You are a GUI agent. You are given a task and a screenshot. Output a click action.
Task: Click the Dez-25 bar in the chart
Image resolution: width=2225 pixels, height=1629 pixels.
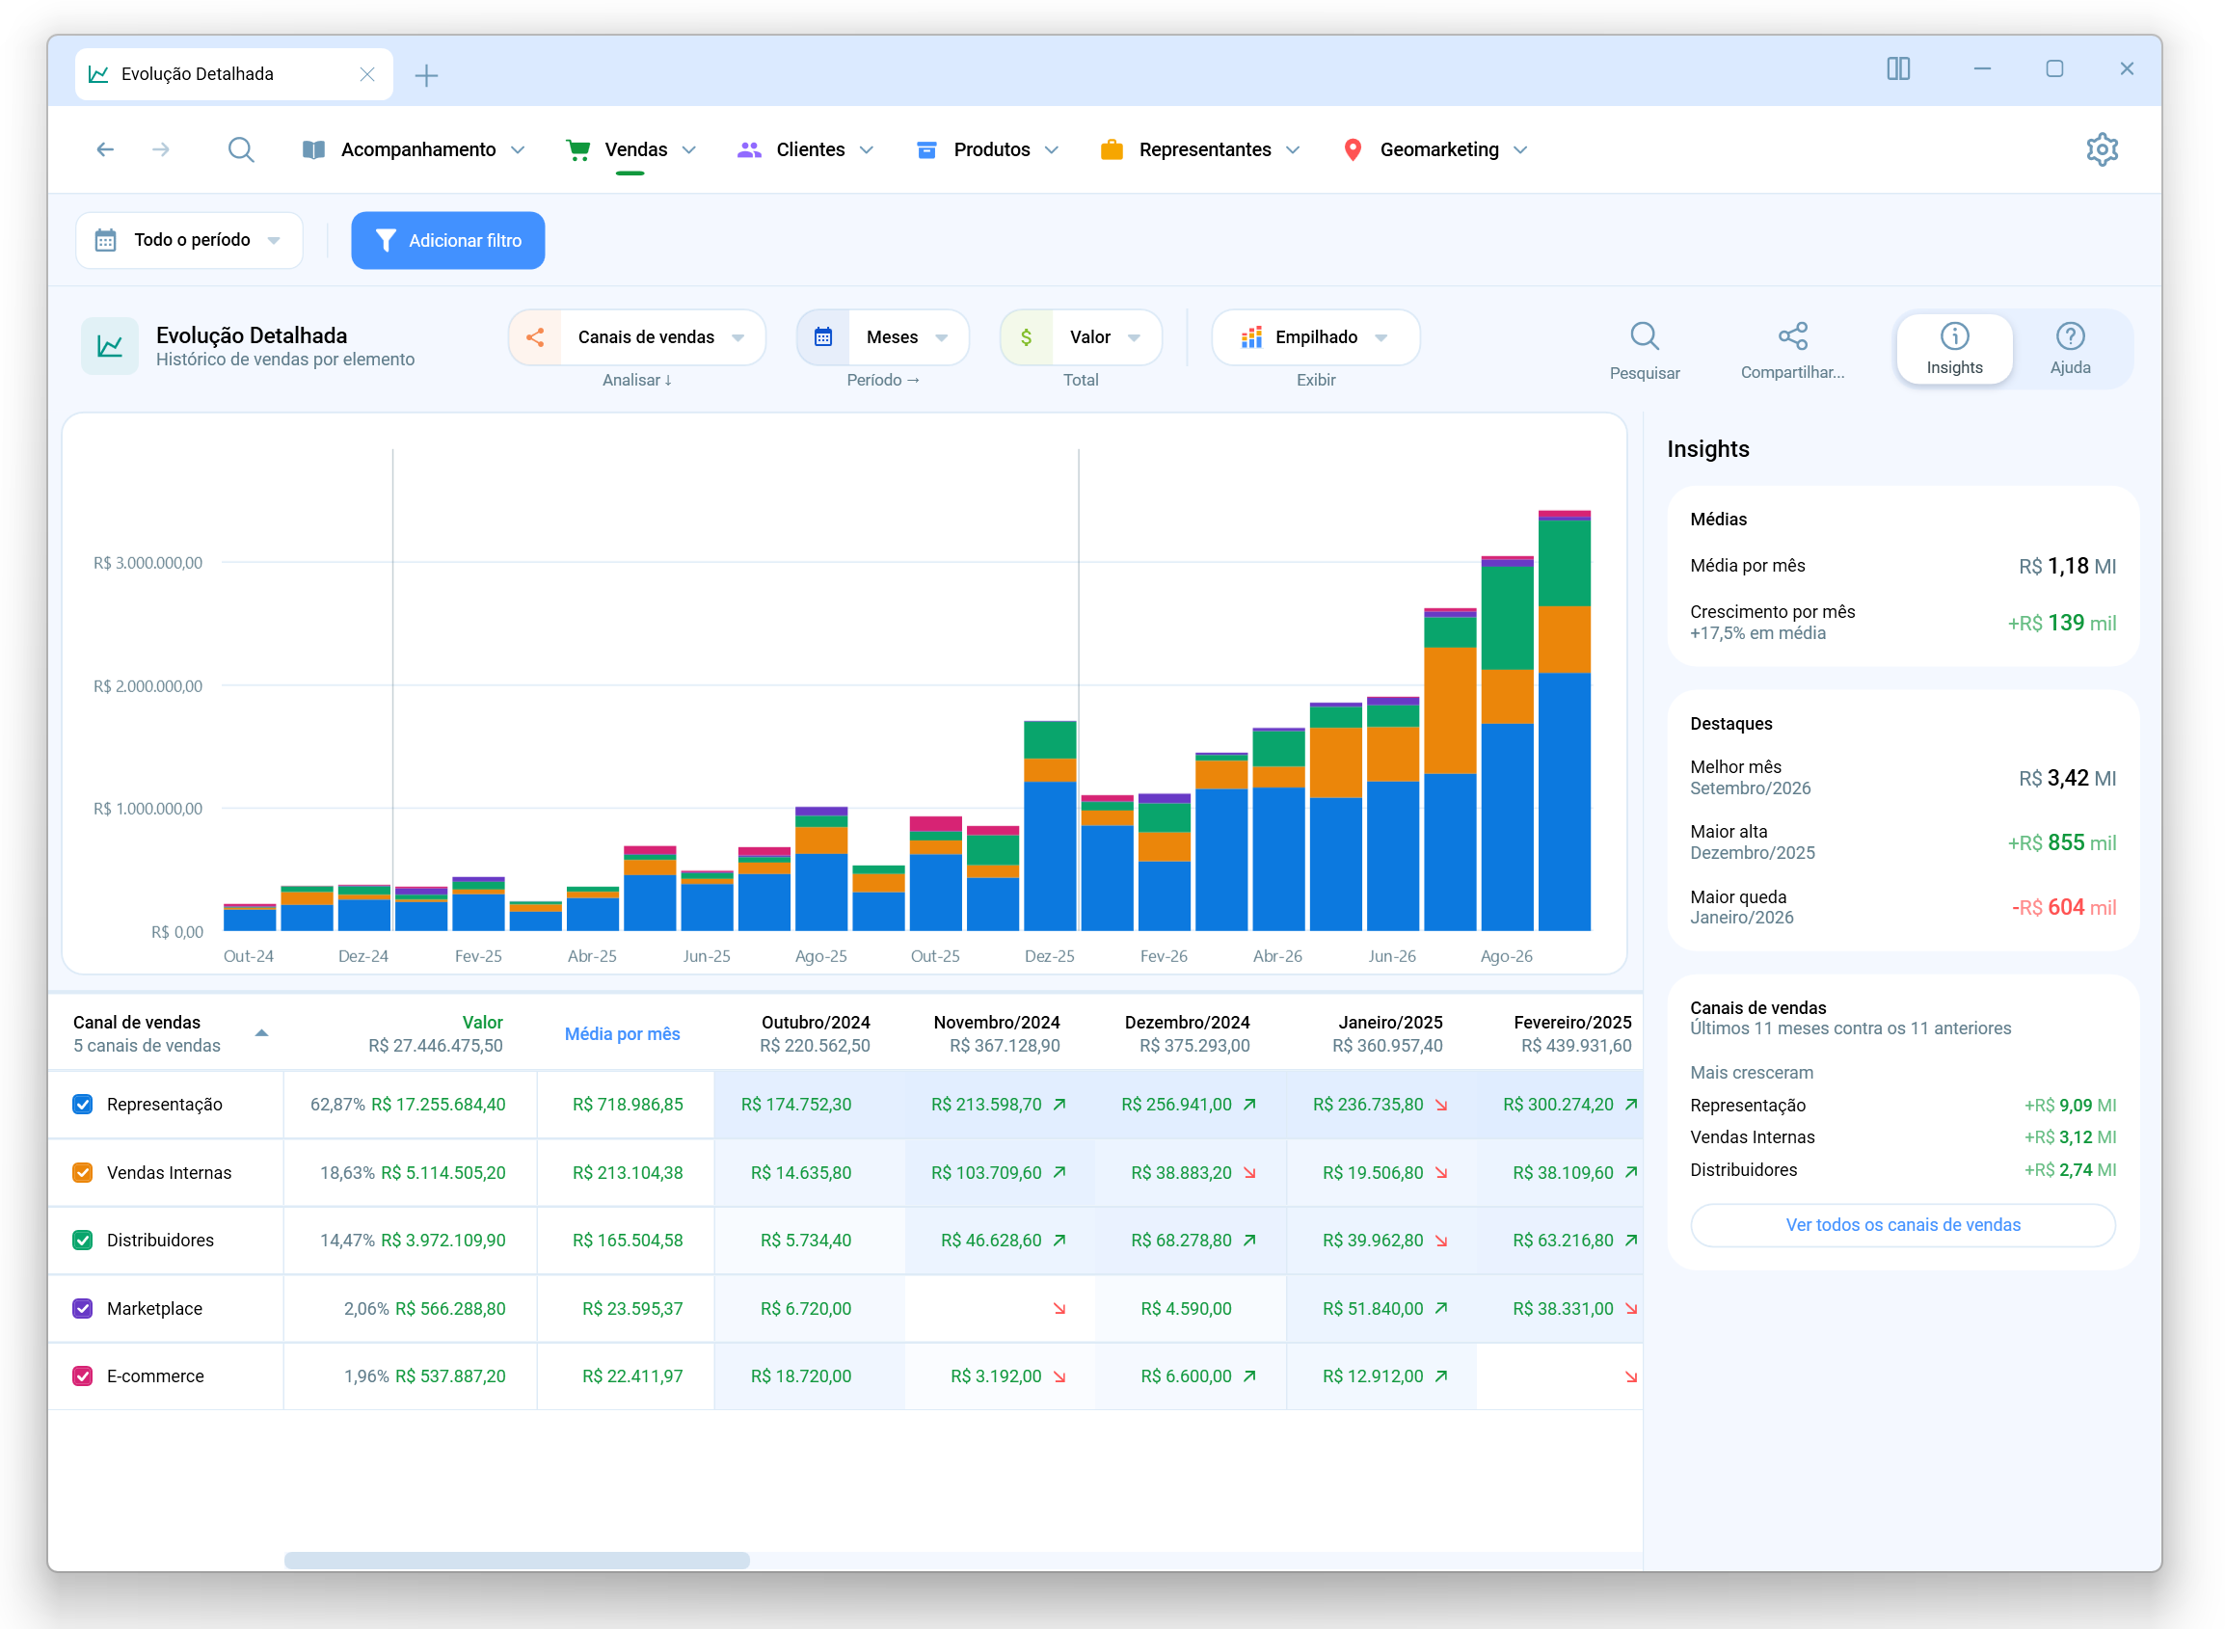point(1050,826)
